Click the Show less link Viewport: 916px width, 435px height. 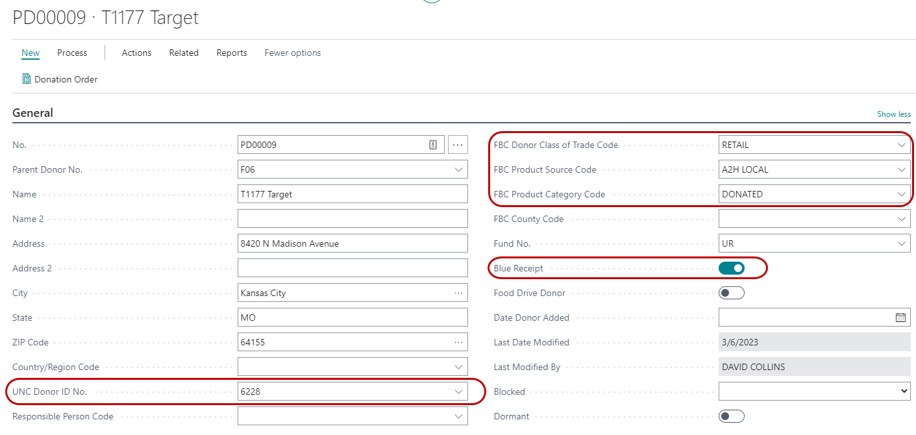[x=893, y=114]
